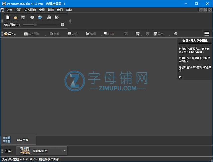Open the hamburger menu icon at right
Image resolution: width=213 pixels, height=162 pixels.
[207, 34]
